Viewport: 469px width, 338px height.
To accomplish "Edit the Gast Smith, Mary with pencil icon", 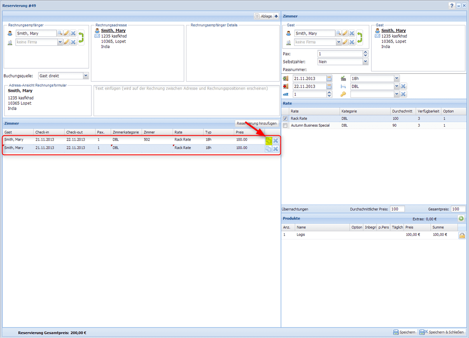I will 345,33.
